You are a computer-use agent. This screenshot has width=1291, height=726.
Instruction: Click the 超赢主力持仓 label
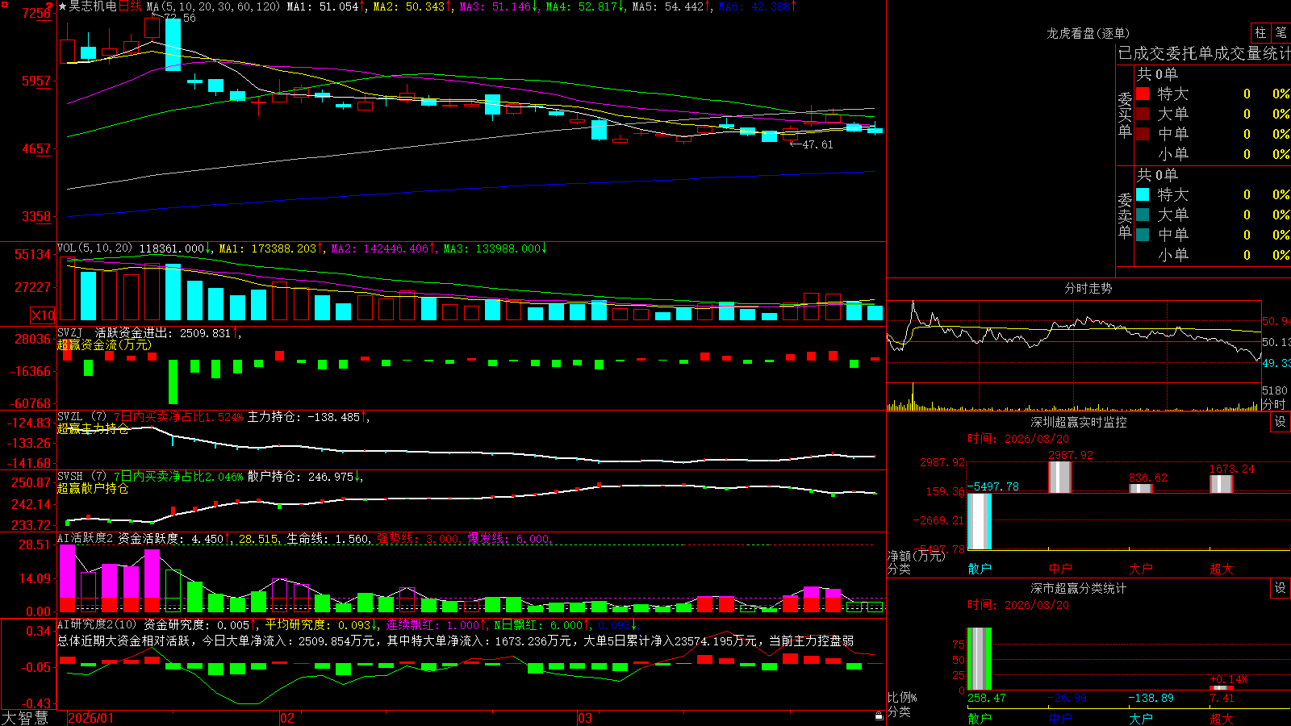[93, 428]
